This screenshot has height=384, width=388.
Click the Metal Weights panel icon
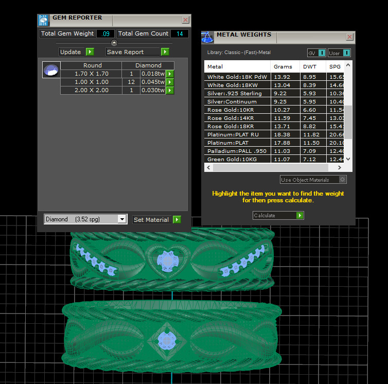pyautogui.click(x=207, y=37)
